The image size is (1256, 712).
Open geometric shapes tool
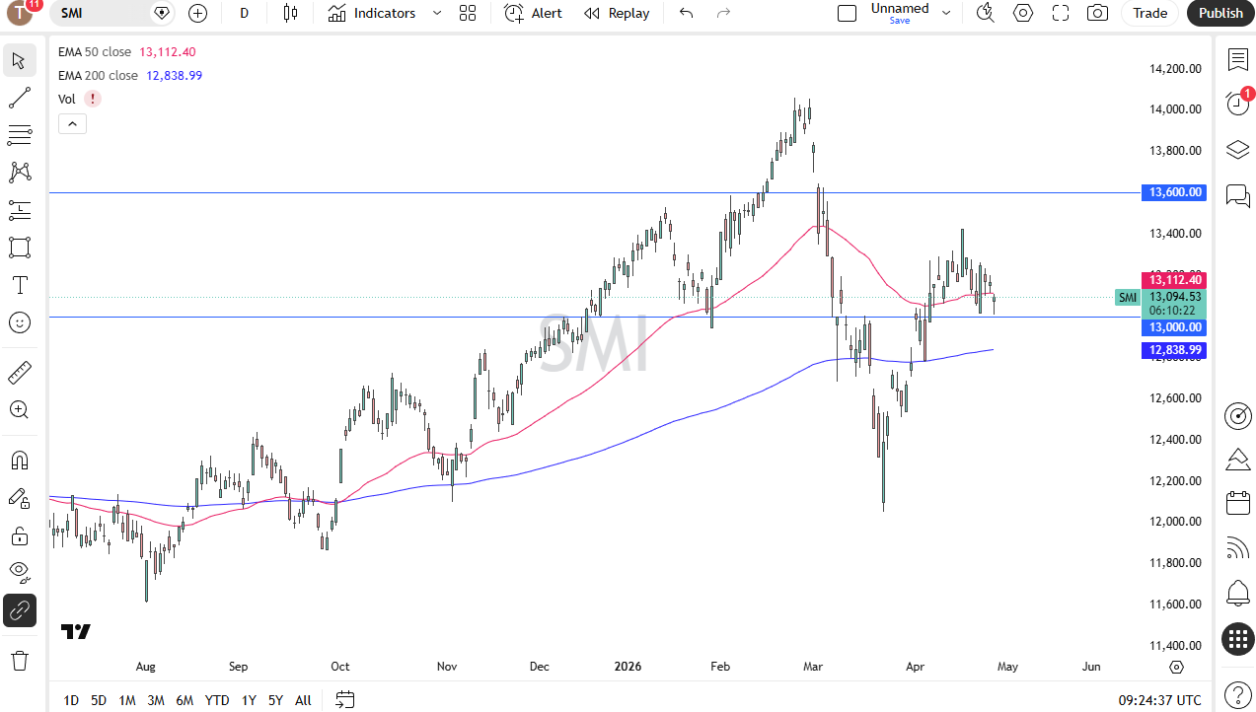point(19,248)
